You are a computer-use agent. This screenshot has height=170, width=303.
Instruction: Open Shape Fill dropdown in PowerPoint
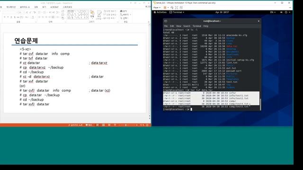pyautogui.click(x=110, y=11)
